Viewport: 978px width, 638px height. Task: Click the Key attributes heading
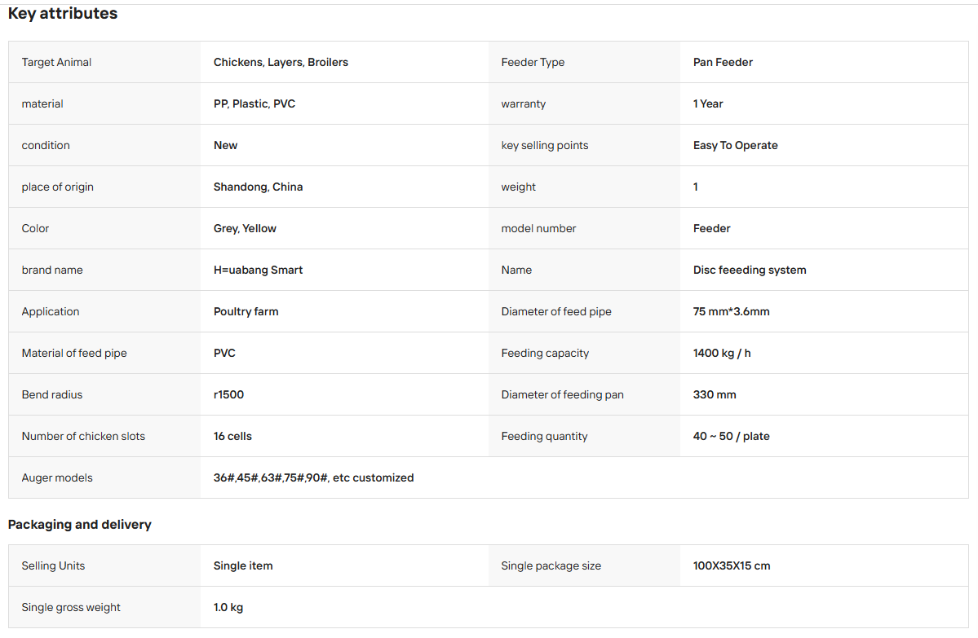(x=62, y=13)
